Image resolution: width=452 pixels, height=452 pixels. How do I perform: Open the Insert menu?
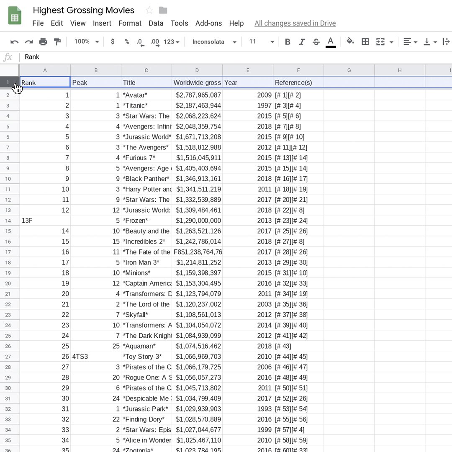[102, 23]
